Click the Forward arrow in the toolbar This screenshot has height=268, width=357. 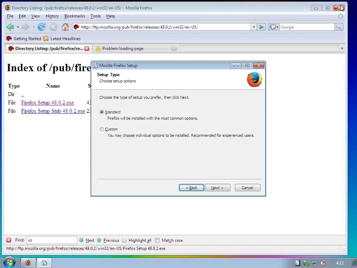click(x=25, y=27)
